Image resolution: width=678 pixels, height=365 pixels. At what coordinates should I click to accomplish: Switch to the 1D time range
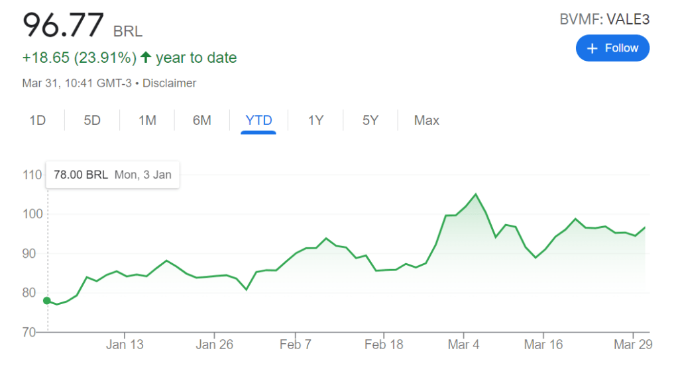[37, 120]
